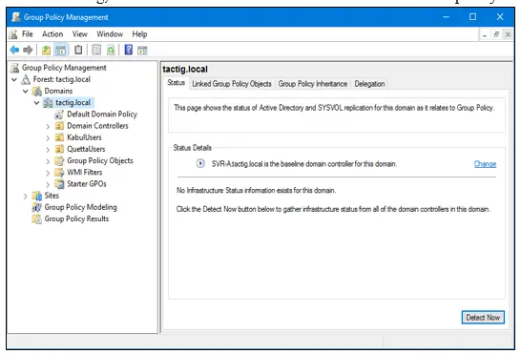Click the Group Policy Objects folder icon
This screenshot has width=521, height=354.
pos(59,161)
